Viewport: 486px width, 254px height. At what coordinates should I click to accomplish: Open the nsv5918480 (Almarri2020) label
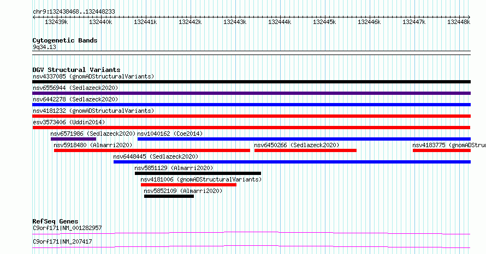click(93, 145)
